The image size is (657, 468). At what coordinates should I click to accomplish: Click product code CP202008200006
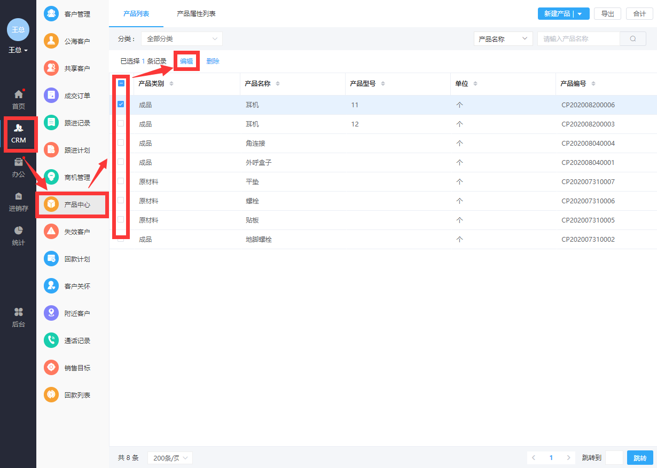(x=588, y=105)
